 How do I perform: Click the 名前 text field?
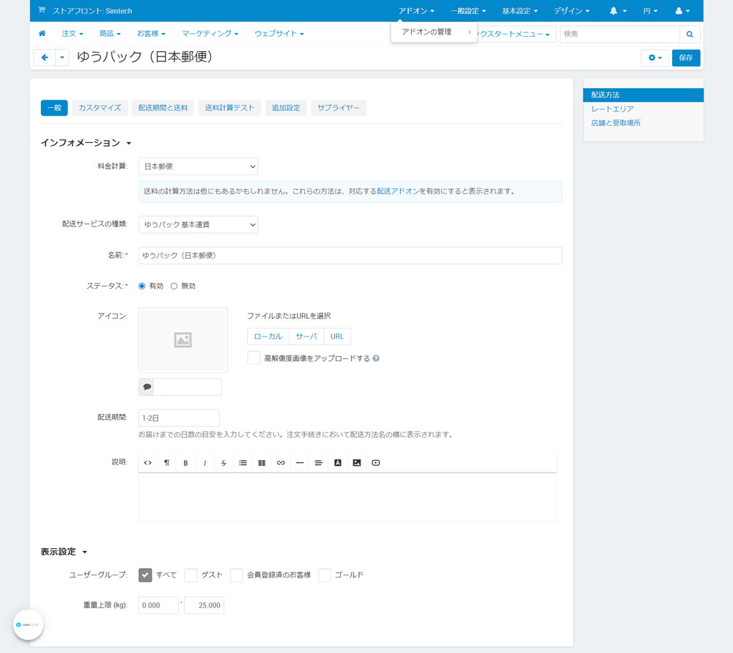[350, 256]
